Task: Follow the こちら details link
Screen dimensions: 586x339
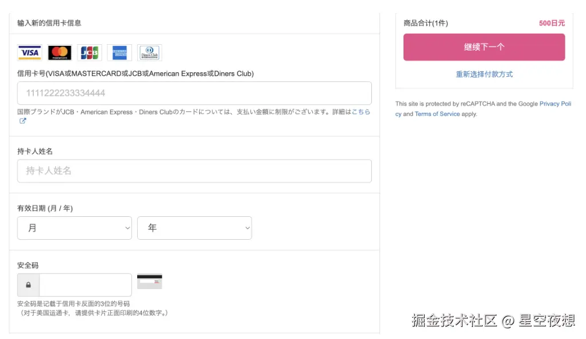Action: [361, 112]
